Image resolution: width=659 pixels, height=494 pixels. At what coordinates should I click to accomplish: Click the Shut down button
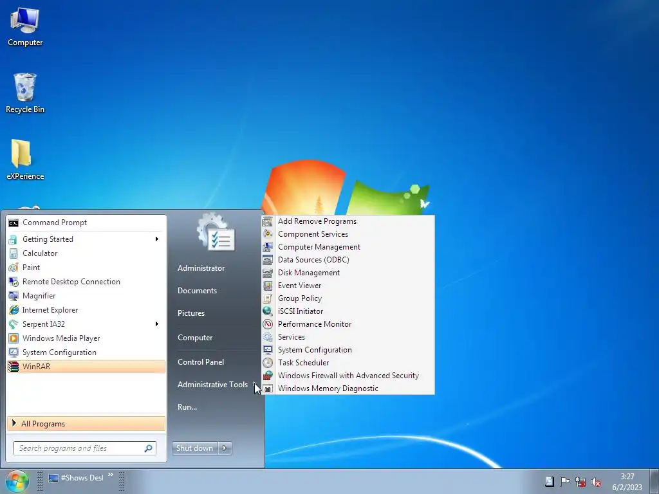click(x=194, y=448)
